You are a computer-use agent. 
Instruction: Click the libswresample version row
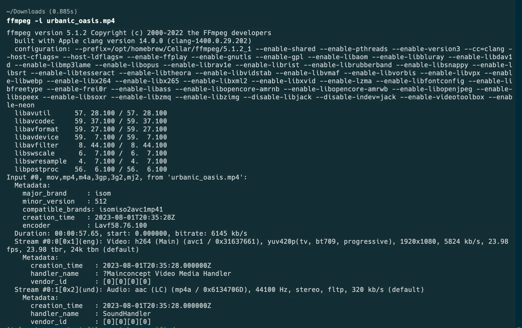[x=91, y=161]
